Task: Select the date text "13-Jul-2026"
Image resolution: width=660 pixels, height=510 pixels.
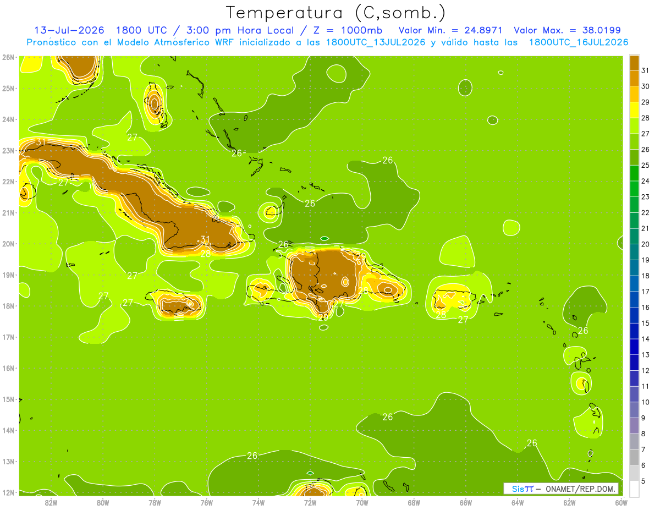Action: click(x=69, y=30)
